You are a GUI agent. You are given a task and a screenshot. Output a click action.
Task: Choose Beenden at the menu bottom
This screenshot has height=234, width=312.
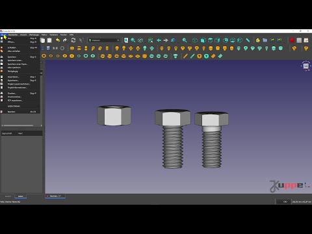pyautogui.click(x=20, y=112)
